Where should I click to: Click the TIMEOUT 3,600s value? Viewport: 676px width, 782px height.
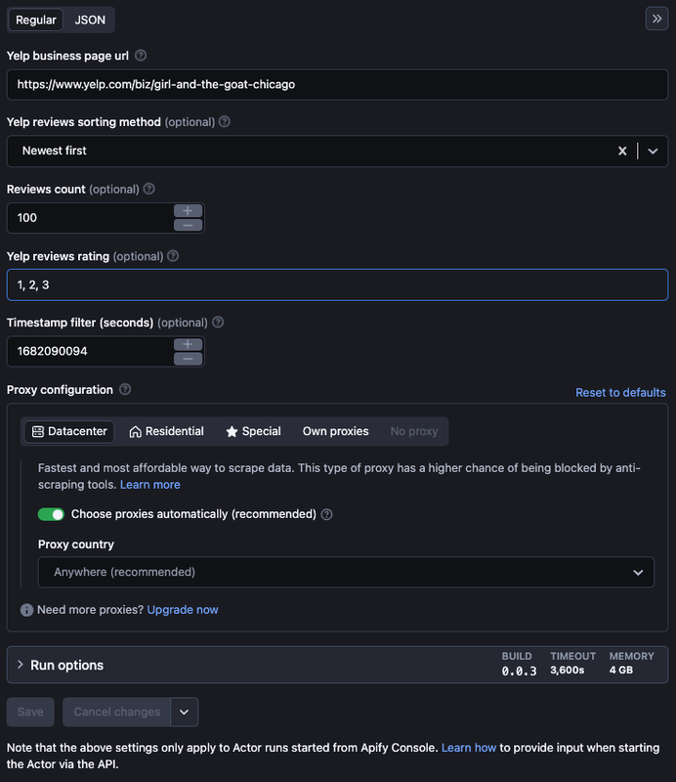click(568, 671)
